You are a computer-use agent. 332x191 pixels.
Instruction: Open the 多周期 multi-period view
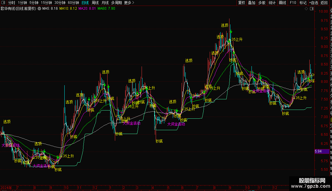click(x=116, y=3)
